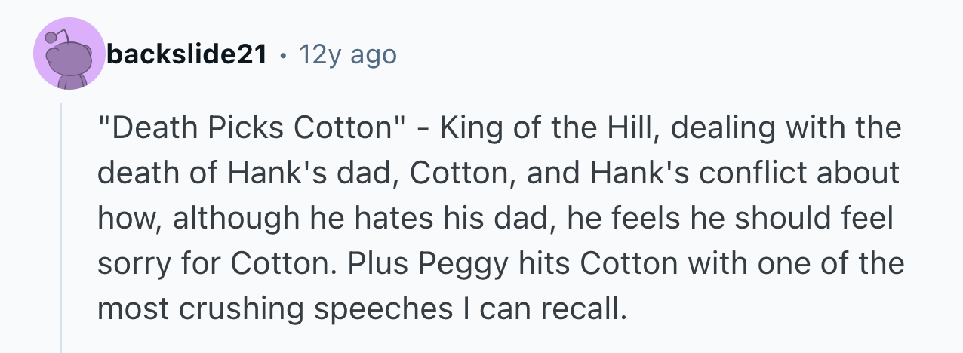Click the dot separator before the timestamp
Viewport: 963px width, 353px height.
(282, 55)
